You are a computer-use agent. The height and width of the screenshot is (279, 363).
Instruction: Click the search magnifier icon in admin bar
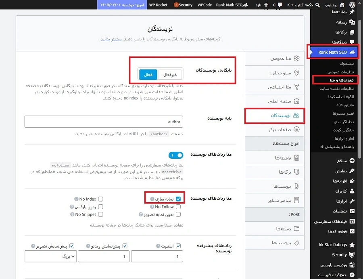tap(318, 5)
